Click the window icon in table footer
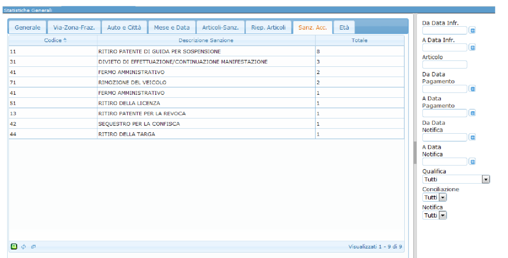The width and height of the screenshot is (508, 258). tap(33, 247)
